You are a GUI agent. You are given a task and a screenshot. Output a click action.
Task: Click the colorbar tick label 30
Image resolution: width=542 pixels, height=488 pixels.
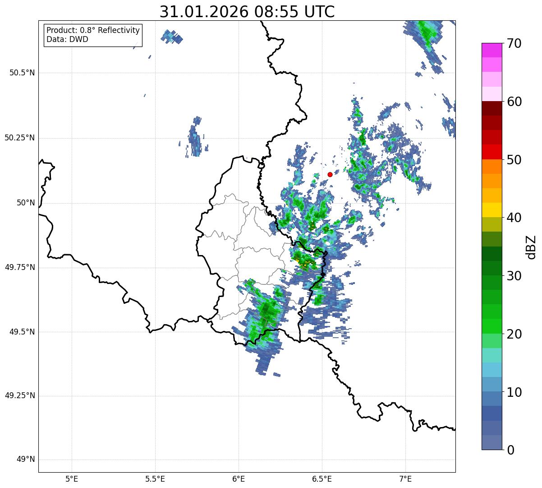point(514,275)
